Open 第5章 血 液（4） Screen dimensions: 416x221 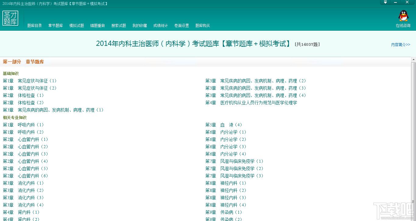pyautogui.click(x=224, y=125)
